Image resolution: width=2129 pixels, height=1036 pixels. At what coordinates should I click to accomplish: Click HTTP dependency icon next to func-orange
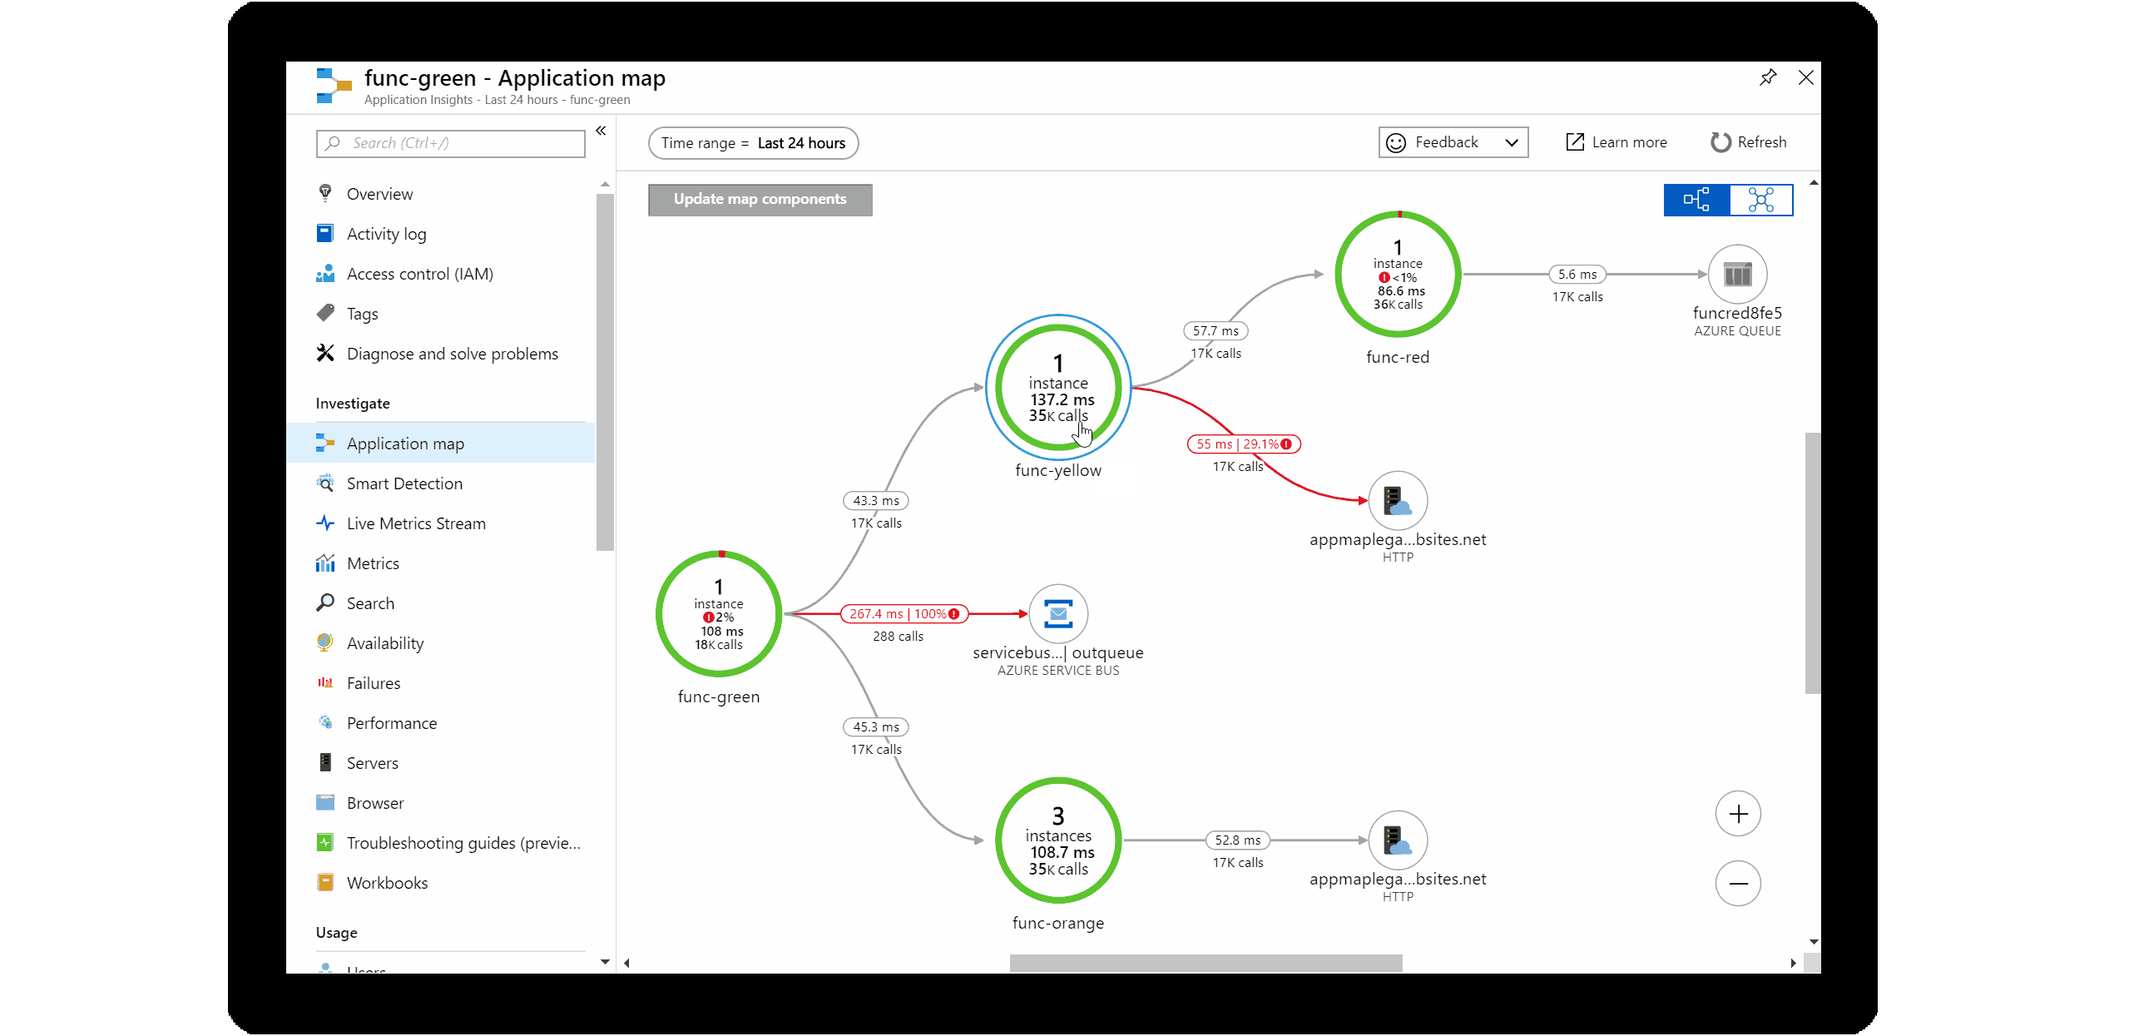(x=1398, y=840)
